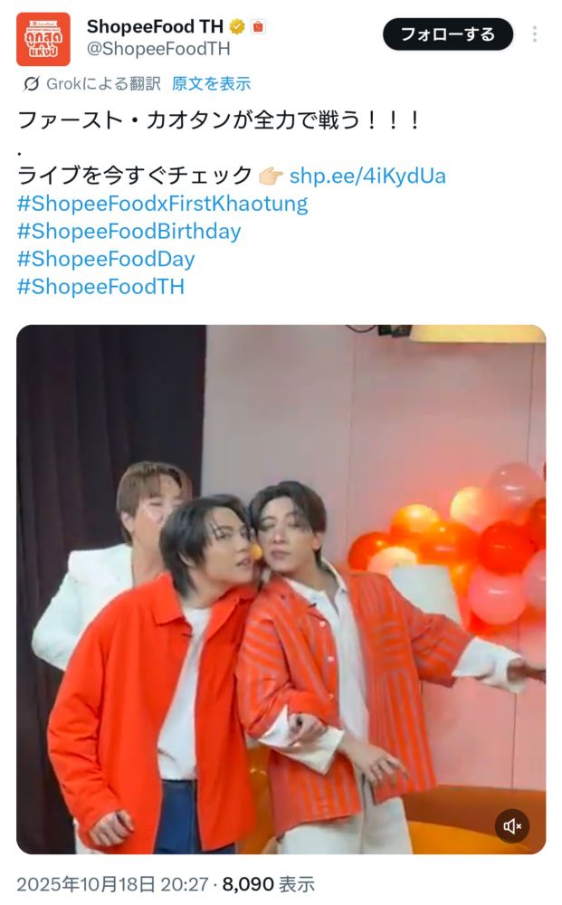562x905 pixels.
Task: Click the Grok translation icon
Action: (x=31, y=84)
